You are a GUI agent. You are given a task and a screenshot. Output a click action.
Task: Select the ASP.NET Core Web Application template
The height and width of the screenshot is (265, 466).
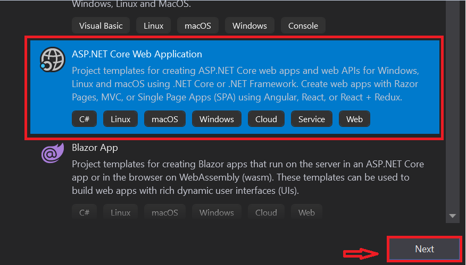[235, 87]
